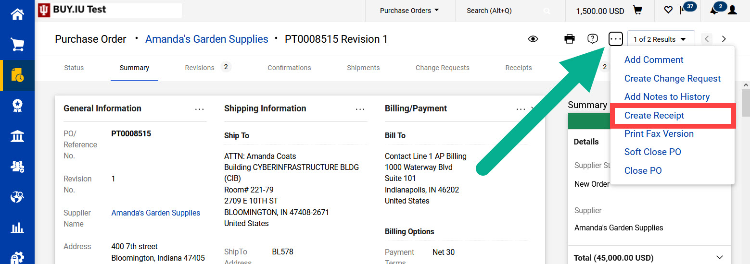
Task: Open the bank building sidebar icon
Action: pyautogui.click(x=17, y=136)
